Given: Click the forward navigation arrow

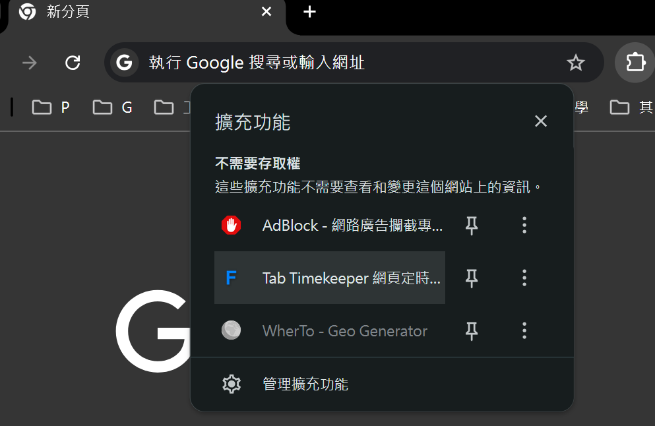Looking at the screenshot, I should (30, 63).
